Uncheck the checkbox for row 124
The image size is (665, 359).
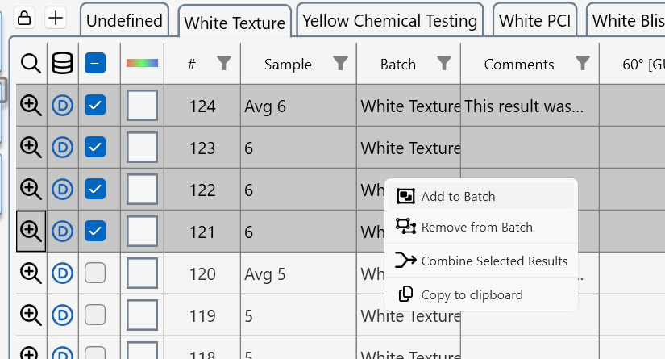[95, 105]
